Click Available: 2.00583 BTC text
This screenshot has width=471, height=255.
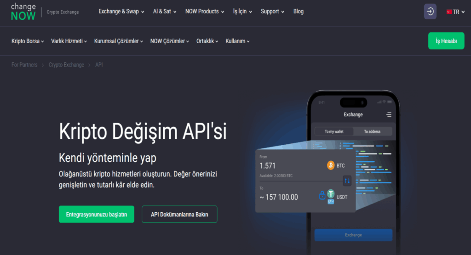point(276,176)
